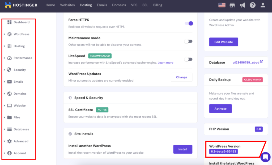This screenshot has width=272, height=165.
Task: Click the WordPress version 6.2-beta5-55493 badge
Action: (x=223, y=151)
